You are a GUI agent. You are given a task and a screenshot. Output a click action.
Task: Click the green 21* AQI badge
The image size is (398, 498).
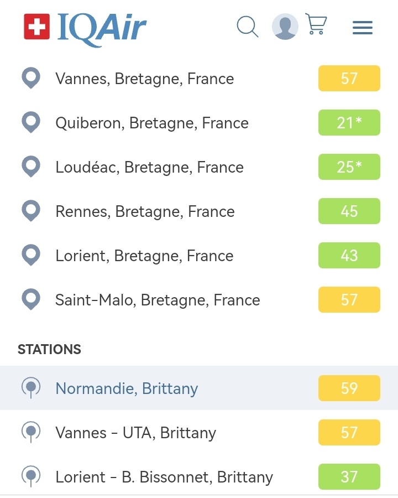349,122
